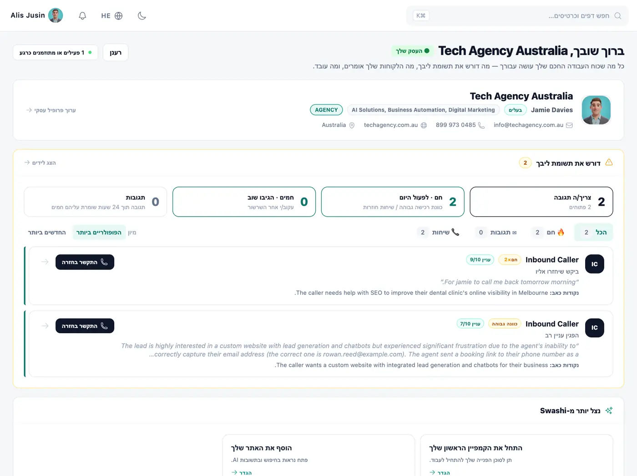Open the techagency.com.au website link
637x476 pixels.
[x=391, y=125]
